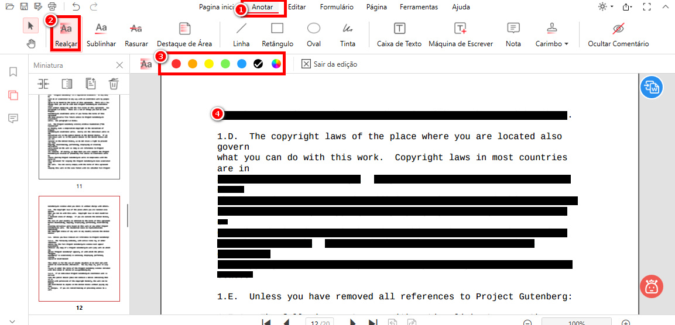The height and width of the screenshot is (325, 675).
Task: Choose the orange highlight color
Action: [x=193, y=64]
